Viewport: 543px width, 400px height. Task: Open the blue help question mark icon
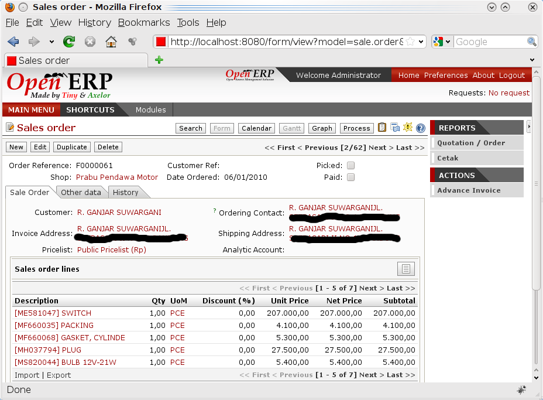tap(421, 128)
